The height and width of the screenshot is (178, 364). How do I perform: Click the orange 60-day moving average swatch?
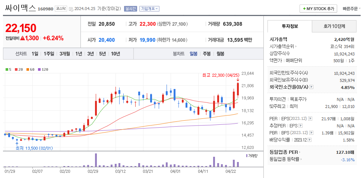(x=28, y=69)
